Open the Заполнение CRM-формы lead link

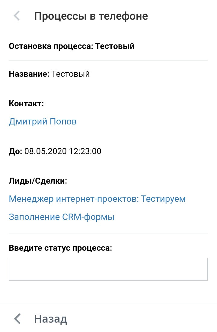click(x=62, y=217)
